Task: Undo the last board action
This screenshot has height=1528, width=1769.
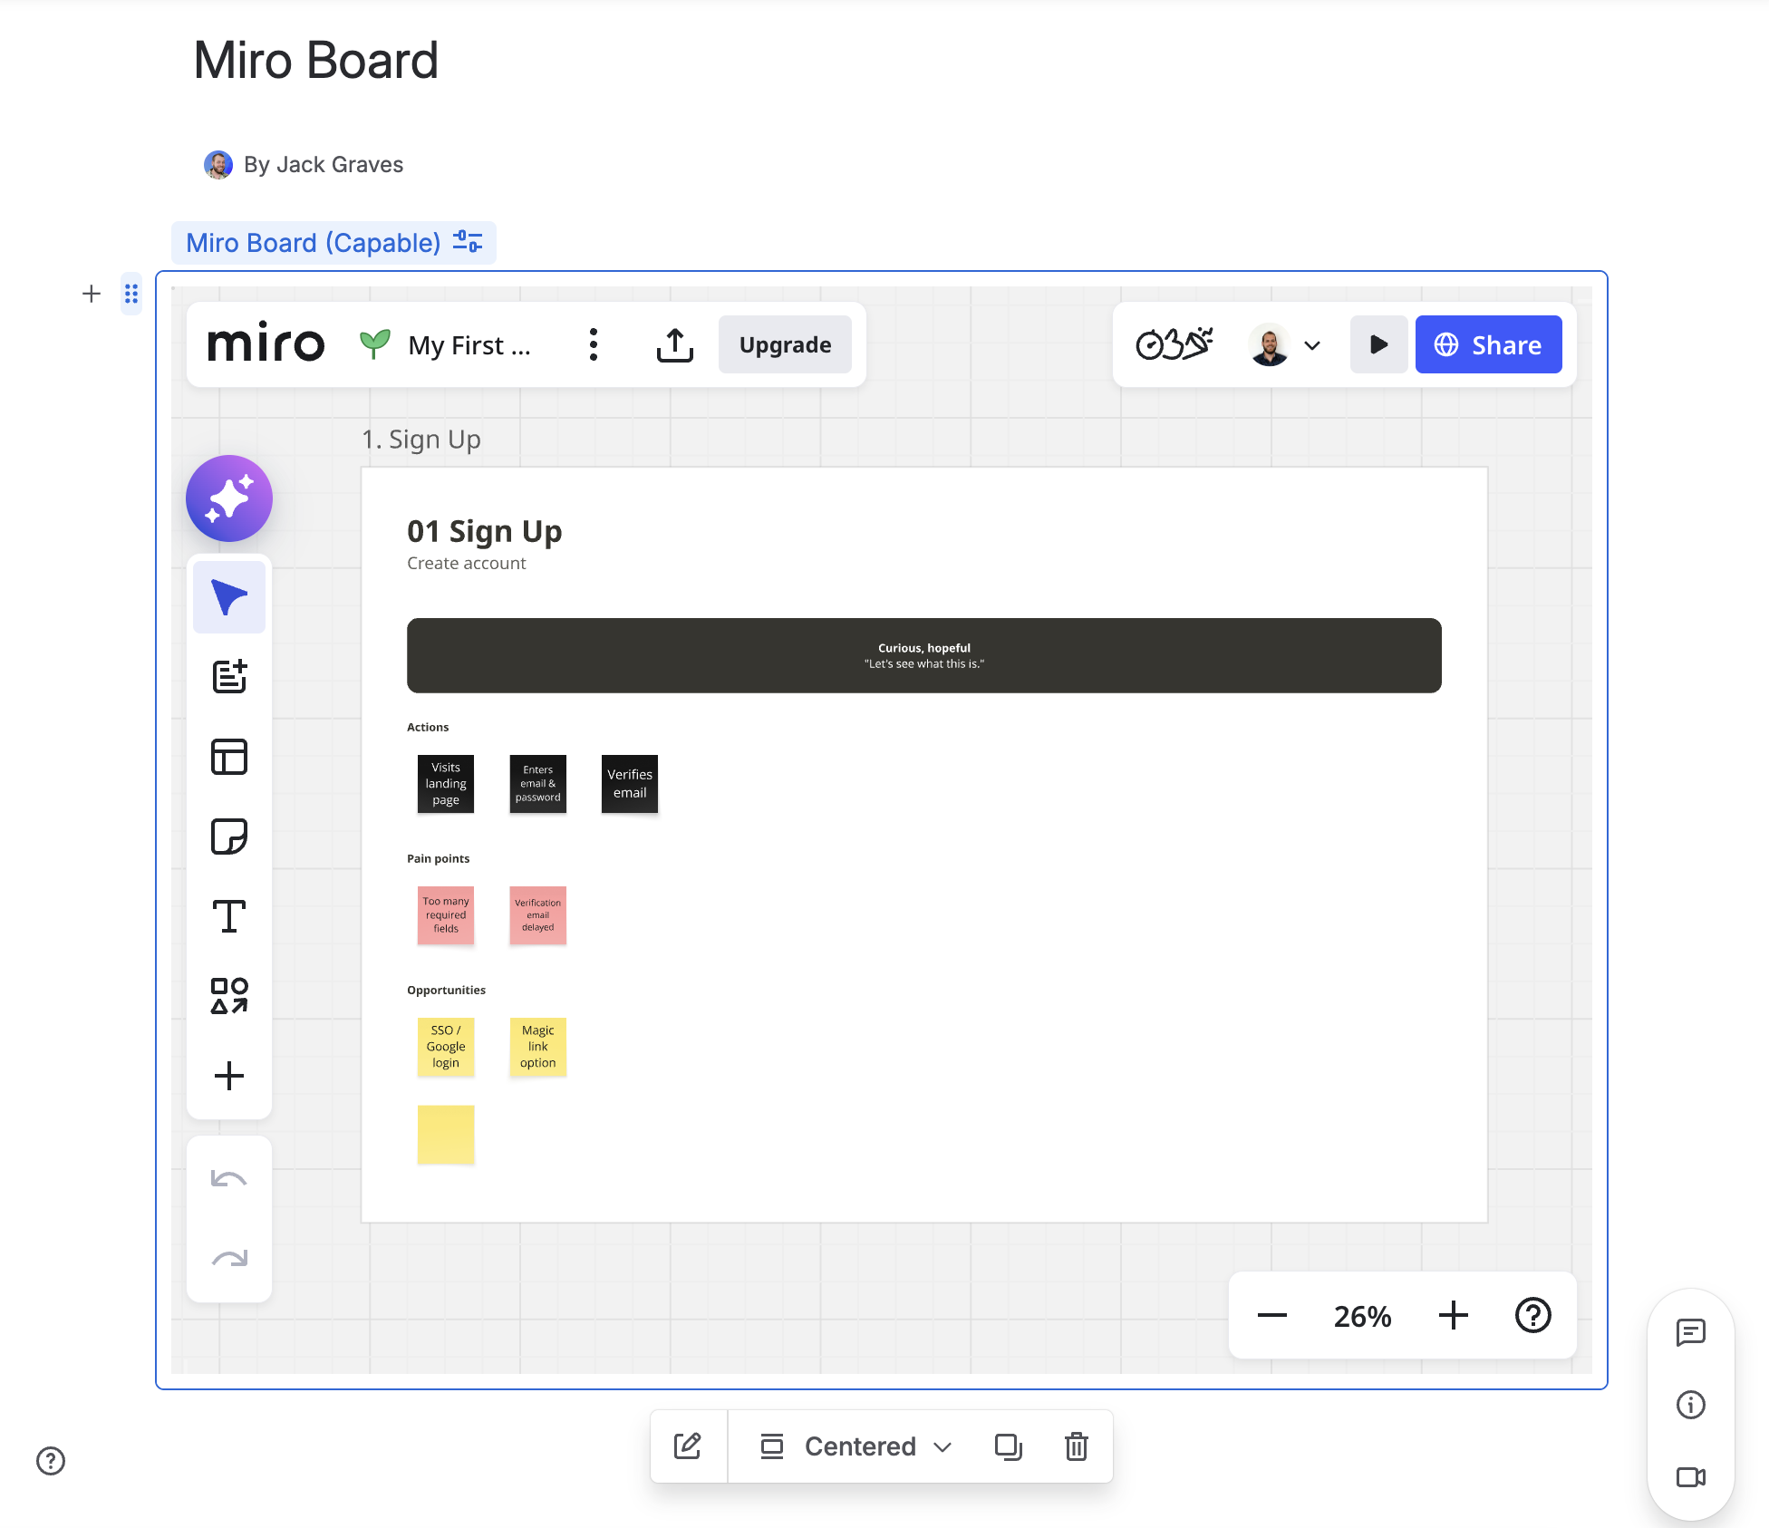Action: (229, 1179)
